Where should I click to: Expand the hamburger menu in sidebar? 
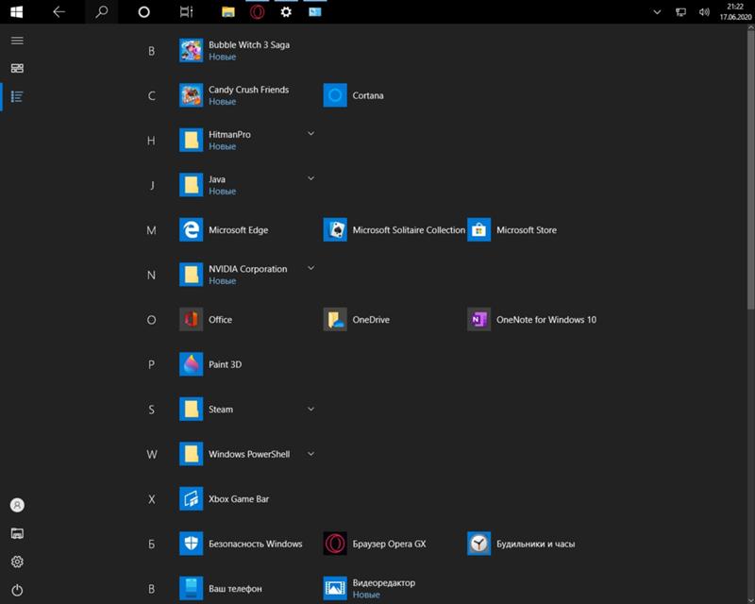click(17, 41)
